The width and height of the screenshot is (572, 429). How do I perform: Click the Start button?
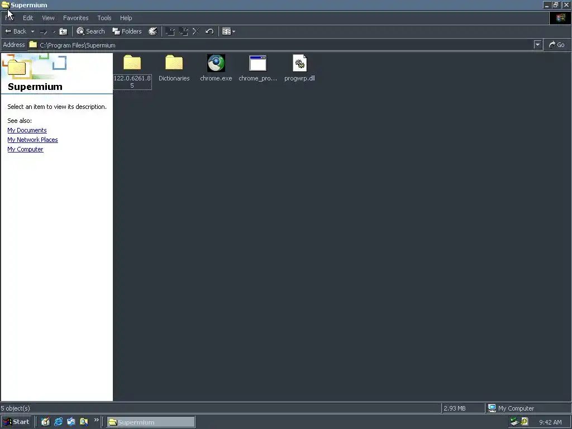point(16,422)
